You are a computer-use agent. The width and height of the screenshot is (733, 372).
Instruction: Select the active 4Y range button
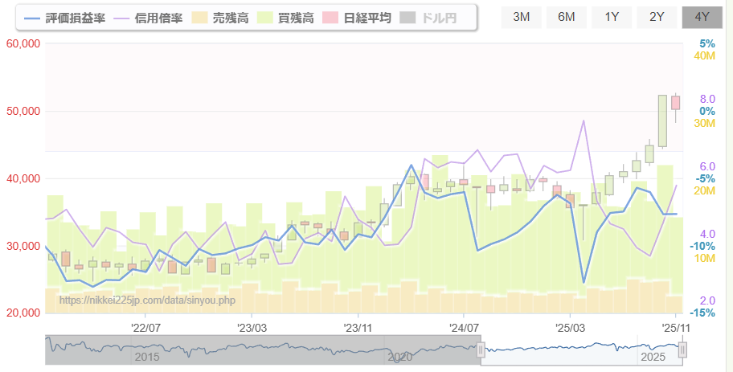click(x=702, y=17)
